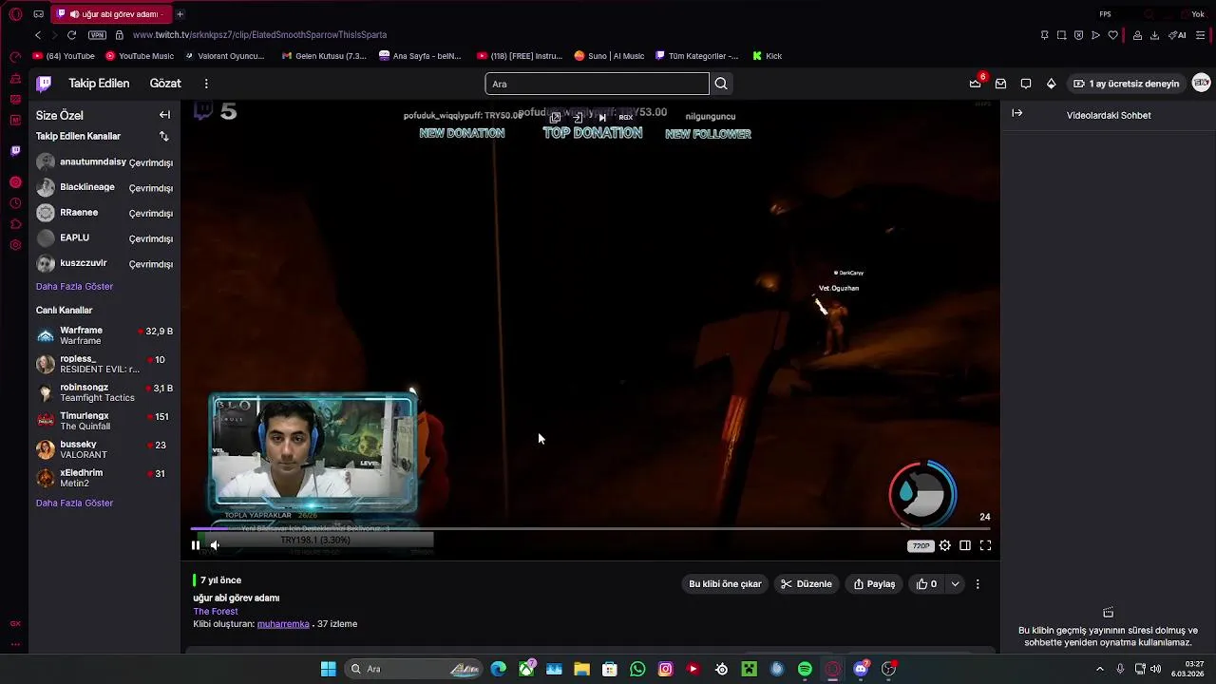1216x684 pixels.
Task: Open WhatsApp from the taskbar
Action: pyautogui.click(x=637, y=669)
